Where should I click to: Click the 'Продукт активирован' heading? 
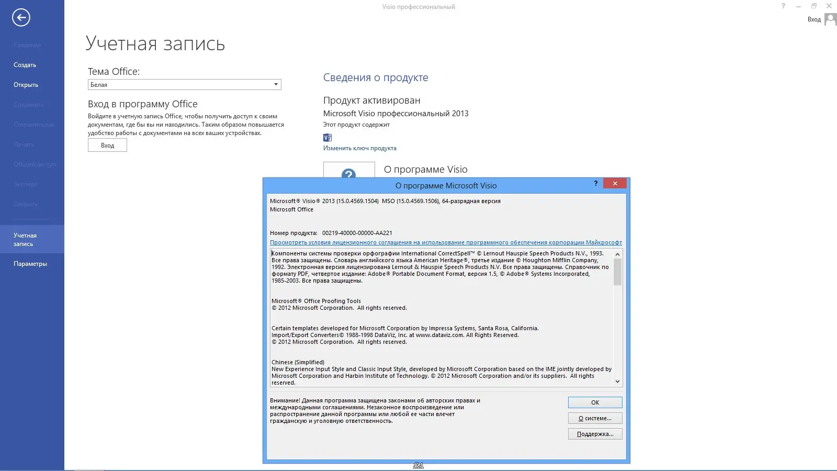(x=371, y=100)
